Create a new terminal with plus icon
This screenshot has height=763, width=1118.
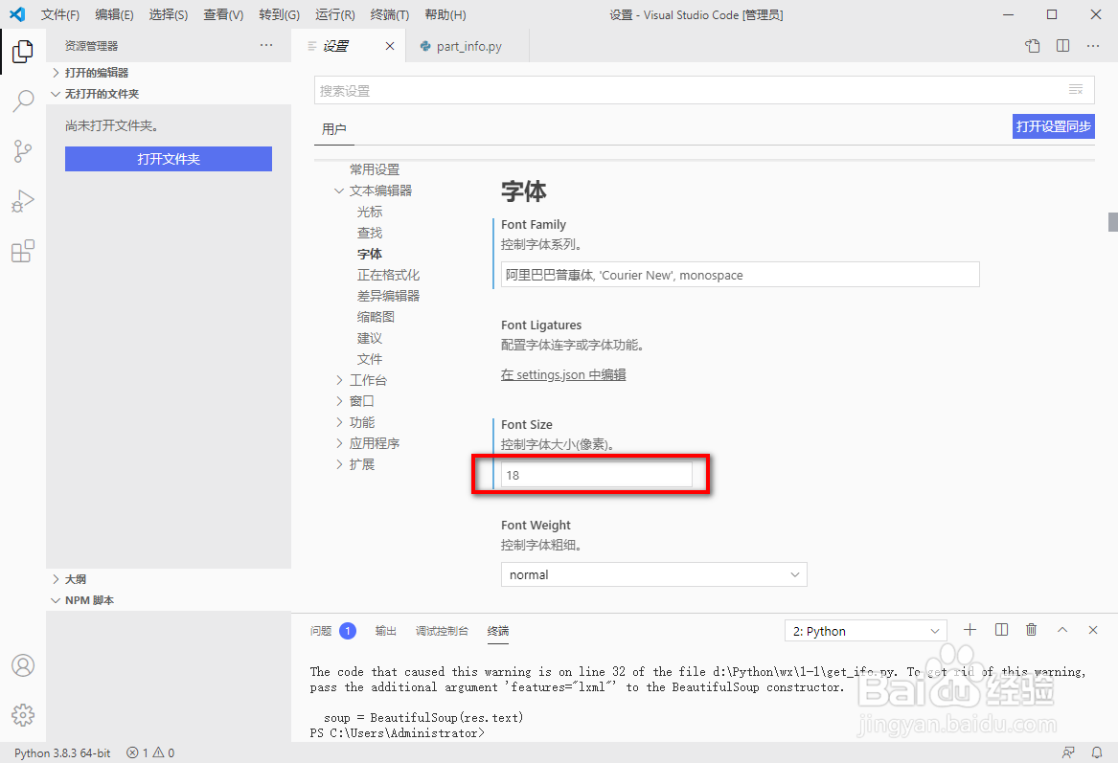970,630
